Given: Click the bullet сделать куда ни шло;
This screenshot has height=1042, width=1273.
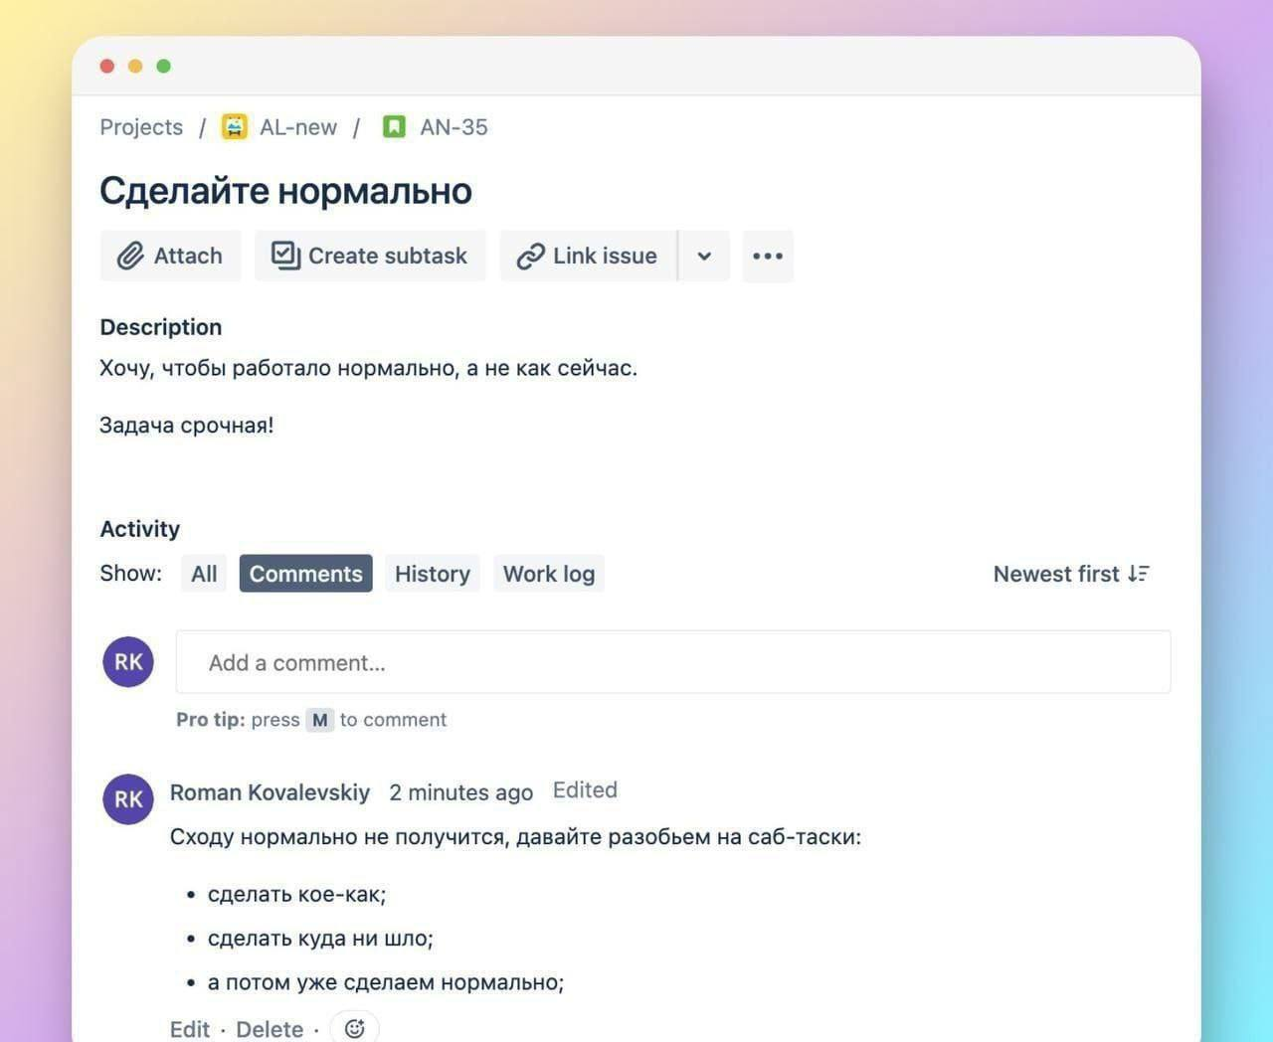Looking at the screenshot, I should point(320,939).
